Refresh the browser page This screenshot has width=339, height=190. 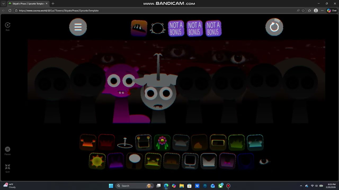[10, 11]
